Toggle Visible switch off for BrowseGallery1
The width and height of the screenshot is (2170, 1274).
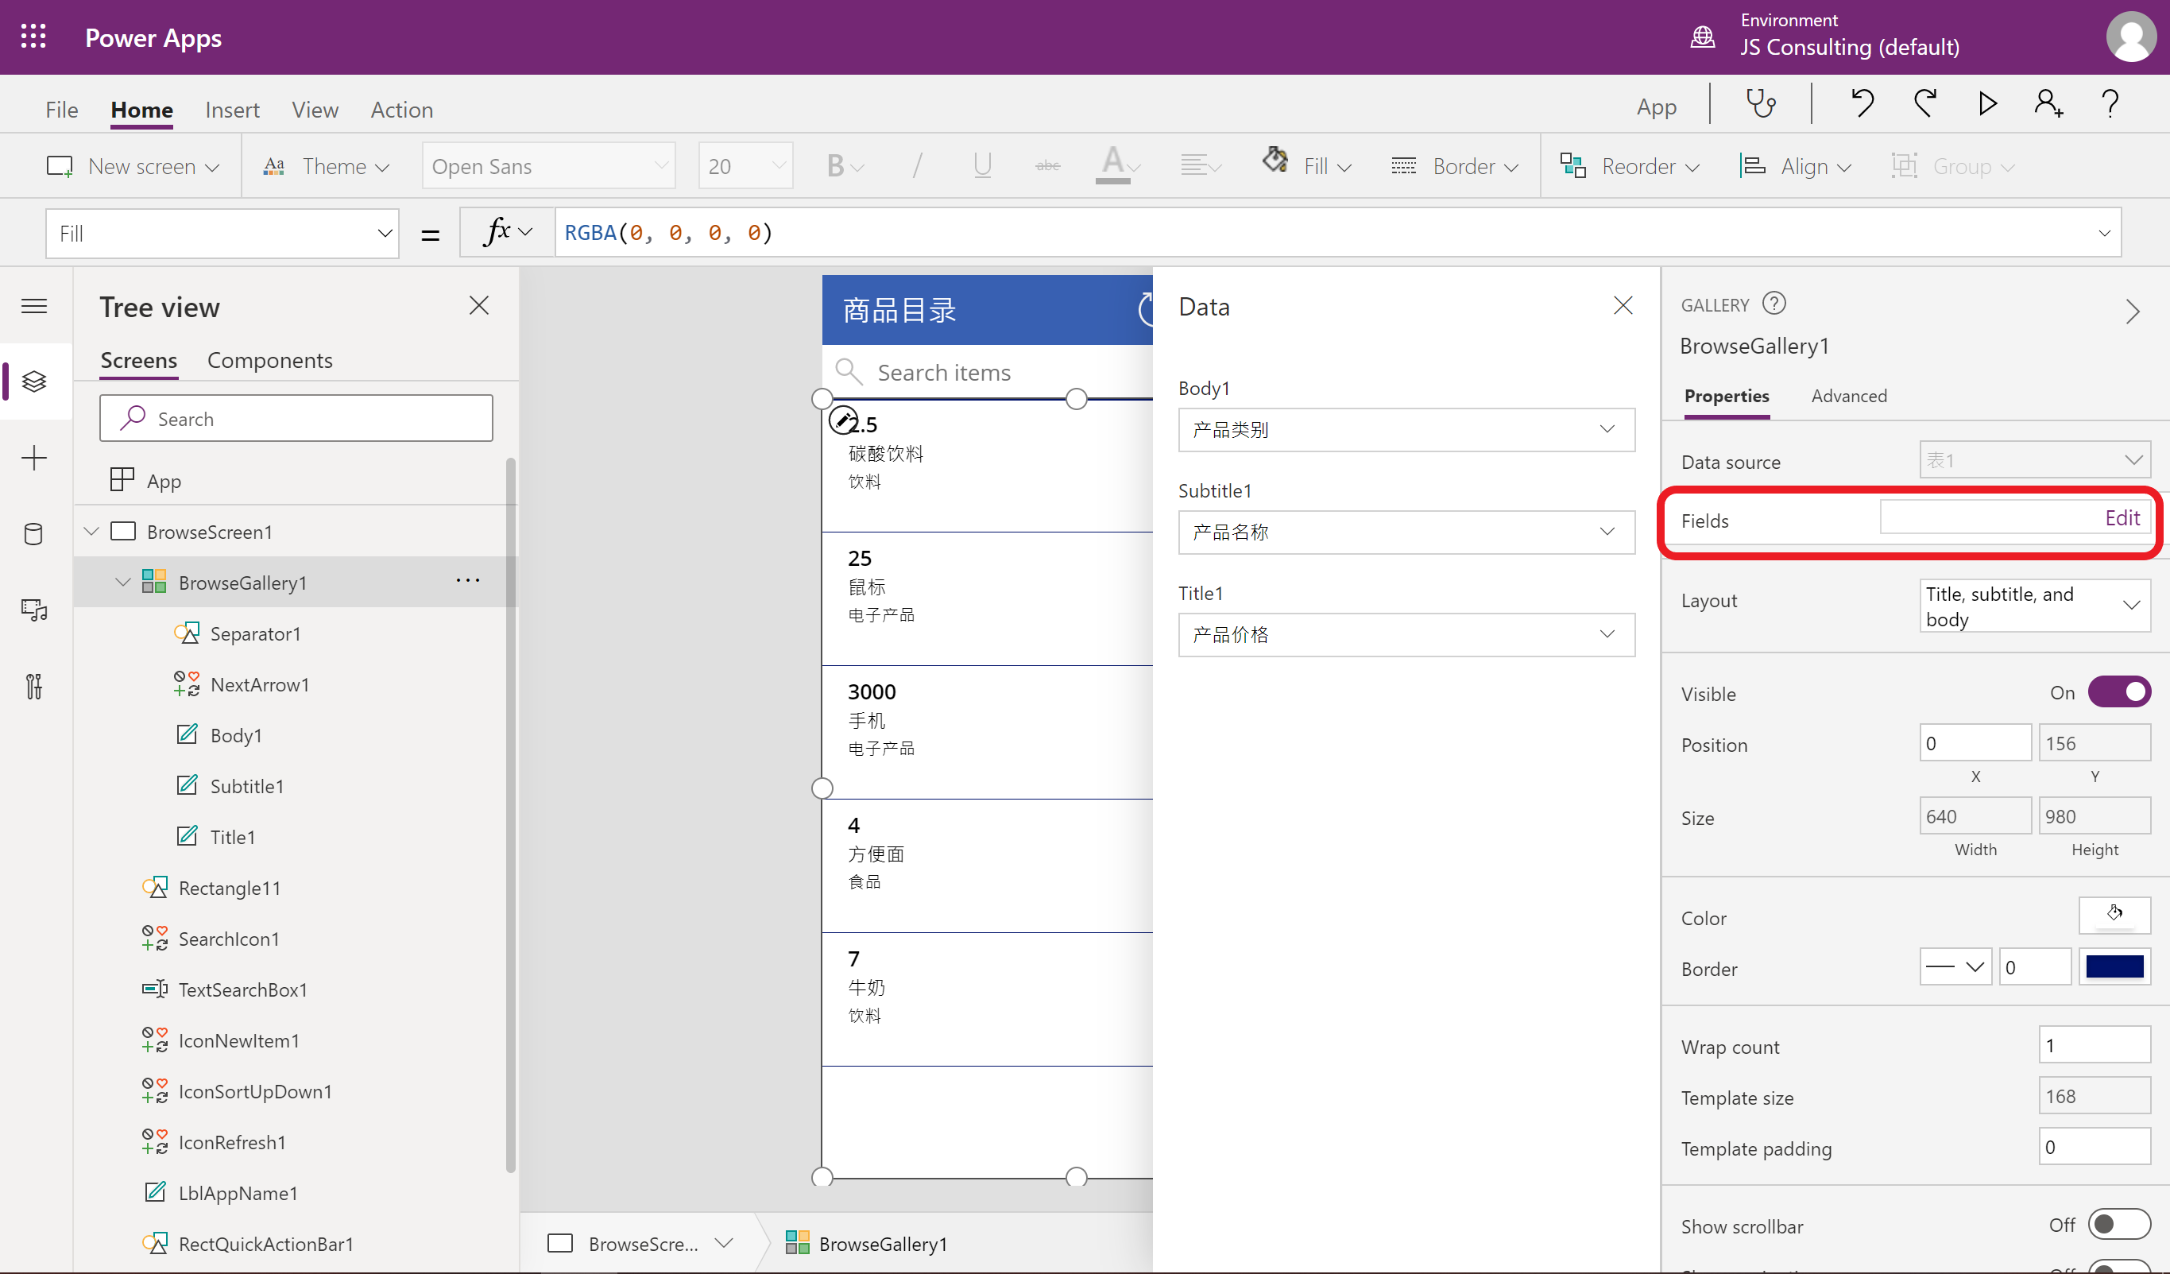point(2120,691)
